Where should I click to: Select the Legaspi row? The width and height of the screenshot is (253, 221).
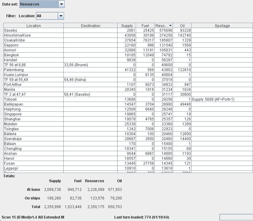[x=128, y=168]
